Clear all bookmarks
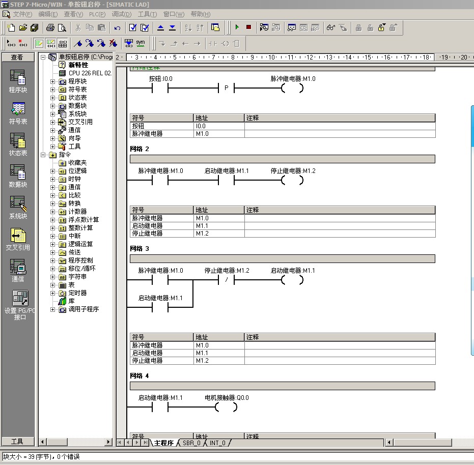The image size is (474, 465). pos(114,44)
